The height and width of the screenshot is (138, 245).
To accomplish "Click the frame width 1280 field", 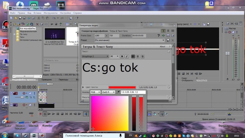I will pos(99,36).
